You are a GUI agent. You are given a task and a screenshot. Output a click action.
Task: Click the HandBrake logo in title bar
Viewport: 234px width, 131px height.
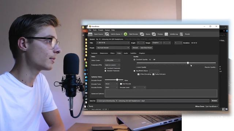[x=90, y=27]
